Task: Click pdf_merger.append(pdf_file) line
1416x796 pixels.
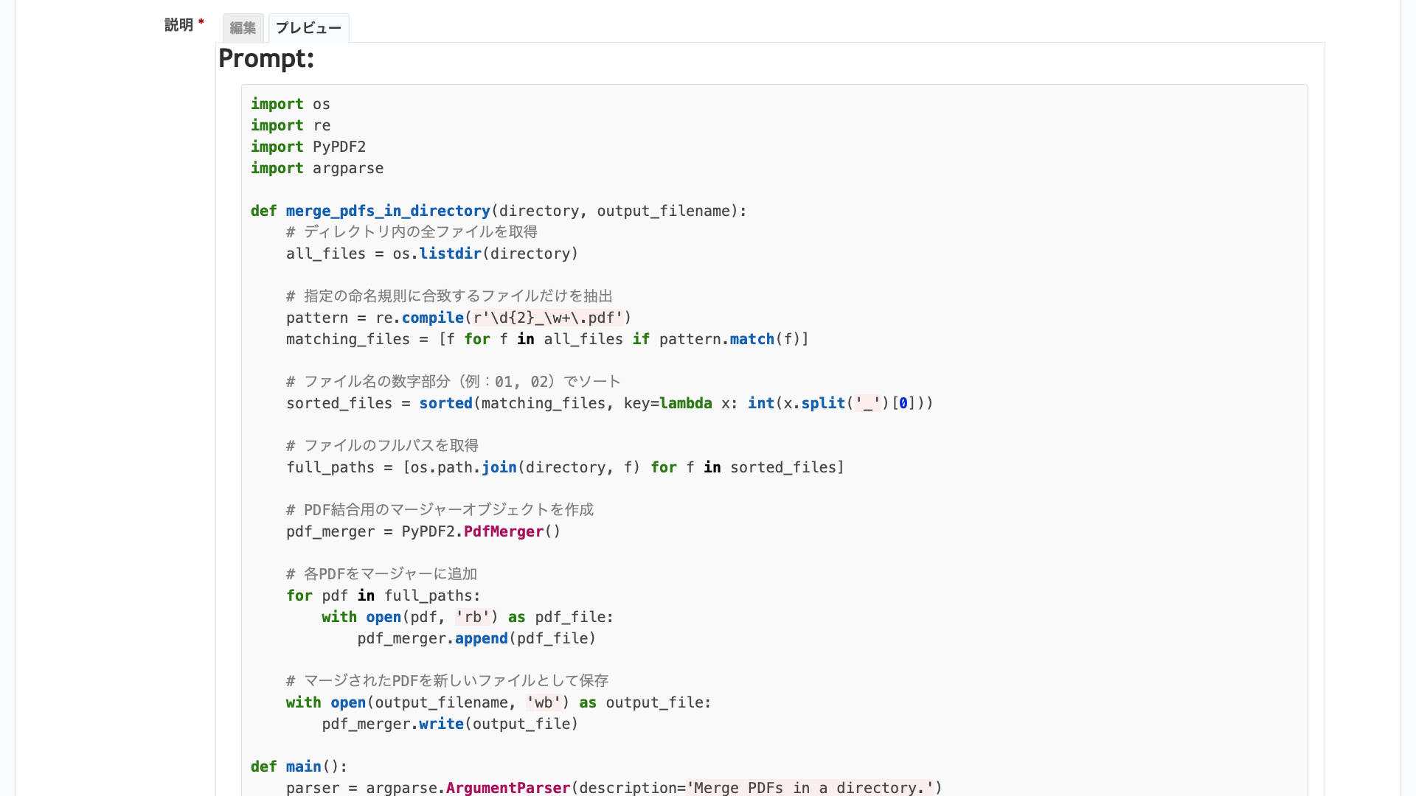Action: point(476,638)
